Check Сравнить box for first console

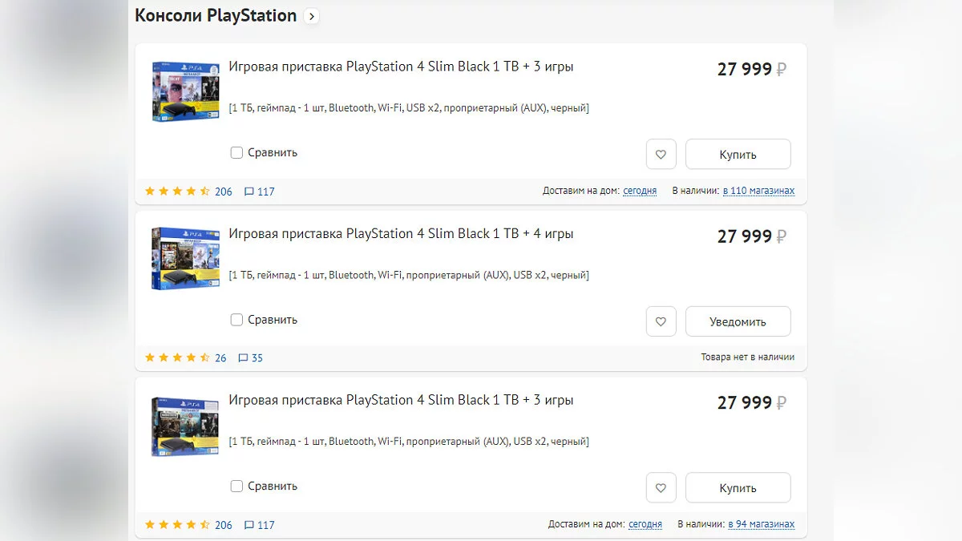pos(236,152)
